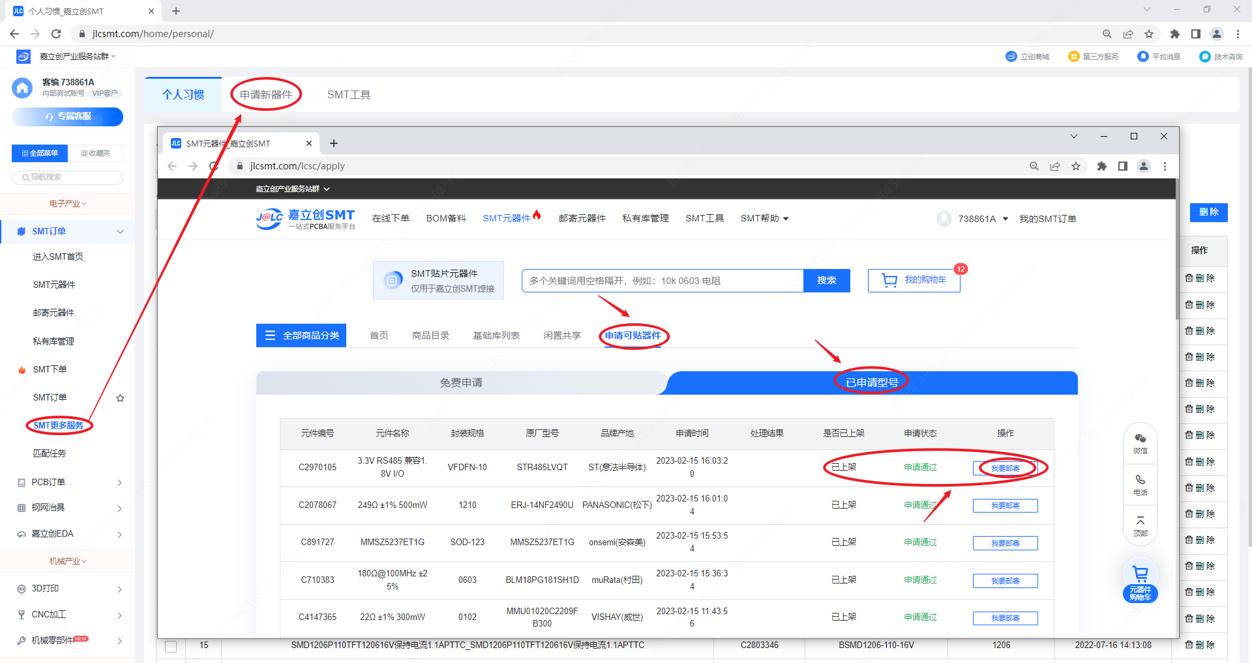Switch sidebar to 收藏夹 view
The height and width of the screenshot is (663, 1252).
[96, 153]
